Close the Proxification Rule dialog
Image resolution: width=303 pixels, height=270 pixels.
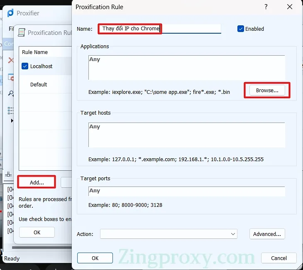click(x=290, y=7)
